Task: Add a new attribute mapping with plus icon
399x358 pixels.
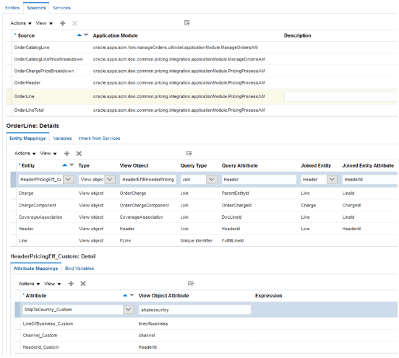Action: (x=71, y=284)
